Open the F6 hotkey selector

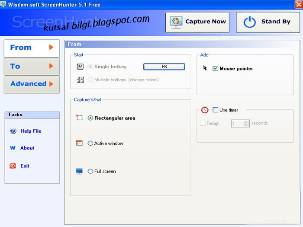[164, 67]
